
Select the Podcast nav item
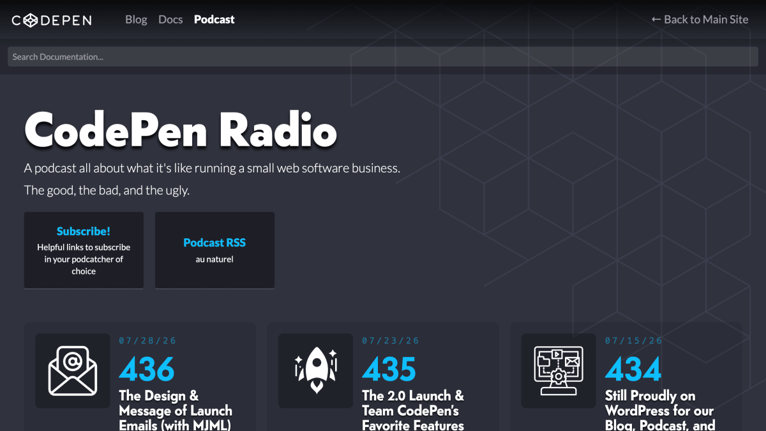click(214, 20)
